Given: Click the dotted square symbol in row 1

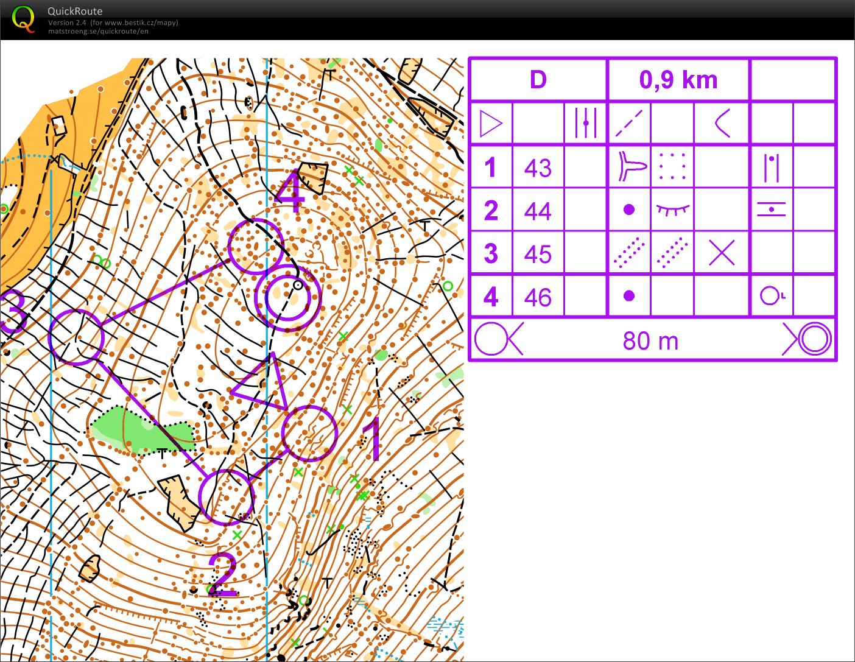Looking at the screenshot, I should pyautogui.click(x=672, y=166).
